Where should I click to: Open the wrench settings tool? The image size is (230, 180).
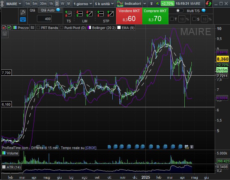click(23, 12)
